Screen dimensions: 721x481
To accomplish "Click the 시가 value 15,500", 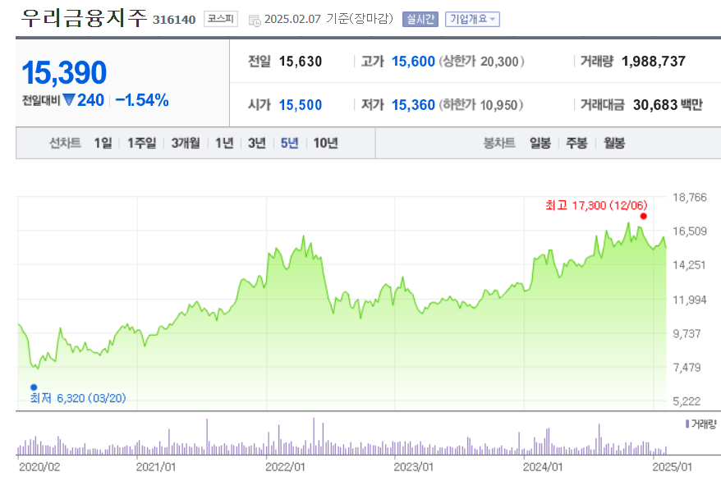I will click(301, 105).
